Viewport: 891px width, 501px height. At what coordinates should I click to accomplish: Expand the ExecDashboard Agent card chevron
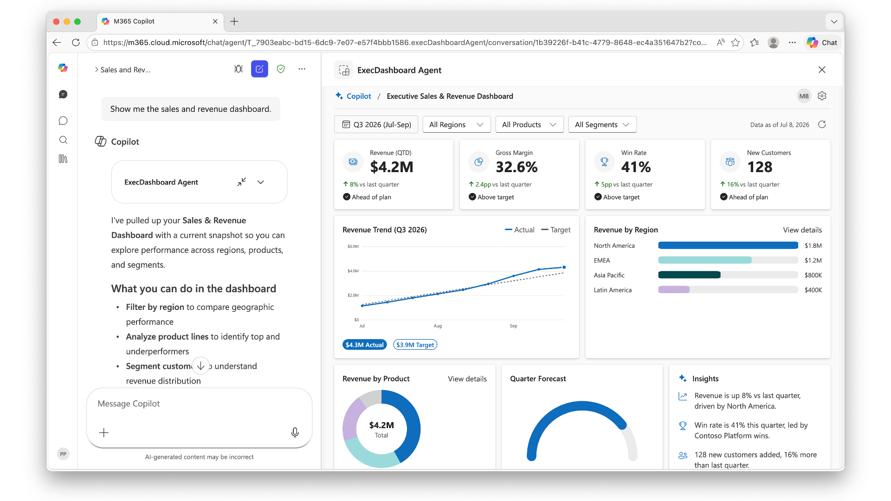pos(261,182)
